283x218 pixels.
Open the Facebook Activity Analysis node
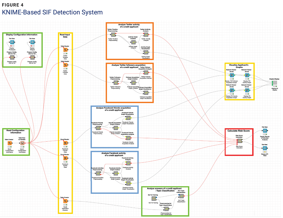click(x=128, y=163)
